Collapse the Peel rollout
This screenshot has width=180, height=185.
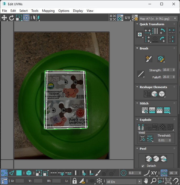point(137,148)
